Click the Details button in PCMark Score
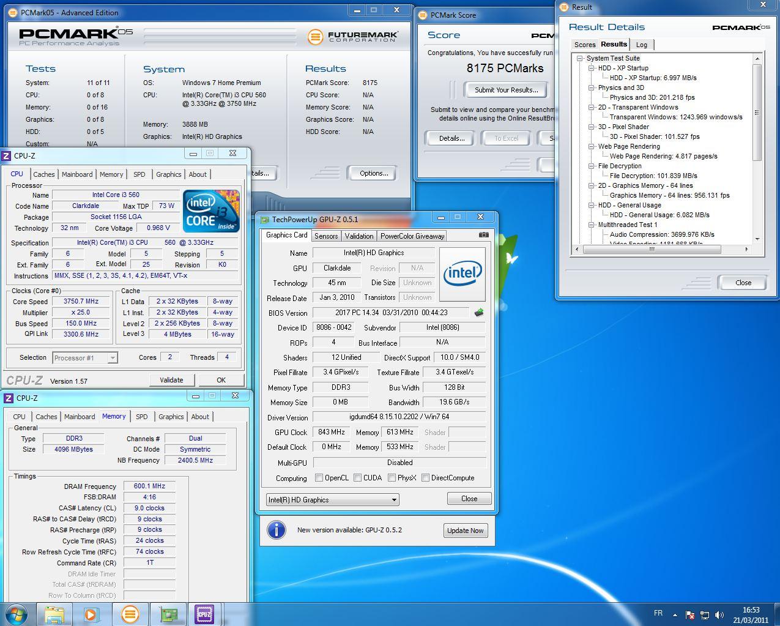 click(451, 138)
